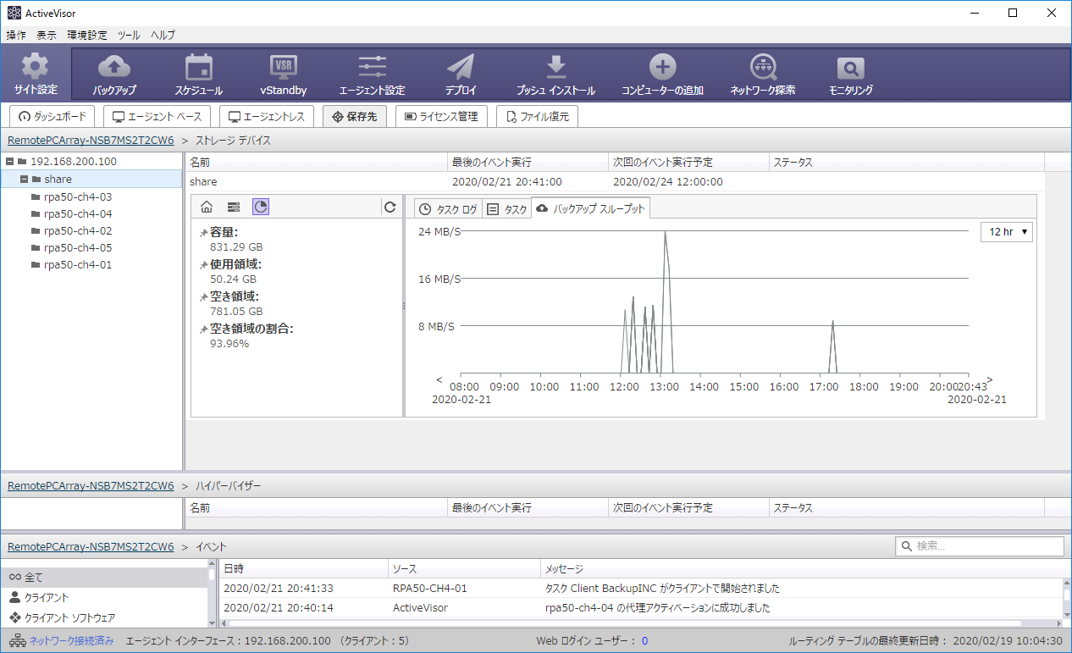The height and width of the screenshot is (653, 1072).
Task: Click the refresh icon in storage panel
Action: coord(390,207)
